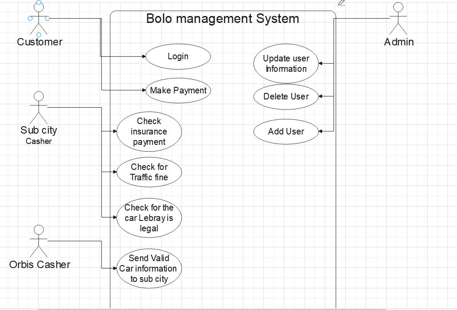Select the Customer actor figure
Screen dimensions: 457x310
pos(39,19)
